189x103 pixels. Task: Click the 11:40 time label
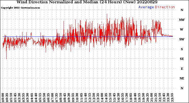click(x=85, y=98)
